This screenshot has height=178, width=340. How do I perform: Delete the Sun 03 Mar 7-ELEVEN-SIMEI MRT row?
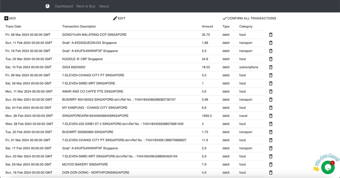[271, 156]
